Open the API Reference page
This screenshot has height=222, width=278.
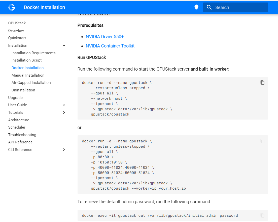coord(20,142)
